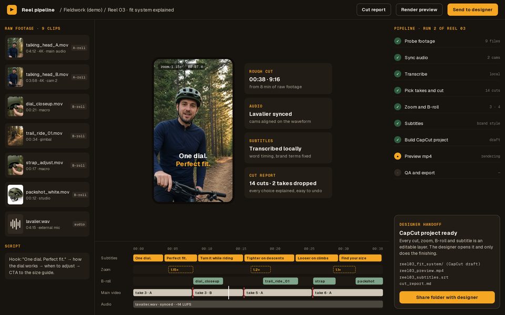Select 'Perfect fit.' subtitle block
Viewport: 505px width, 315px height.
(x=180, y=258)
